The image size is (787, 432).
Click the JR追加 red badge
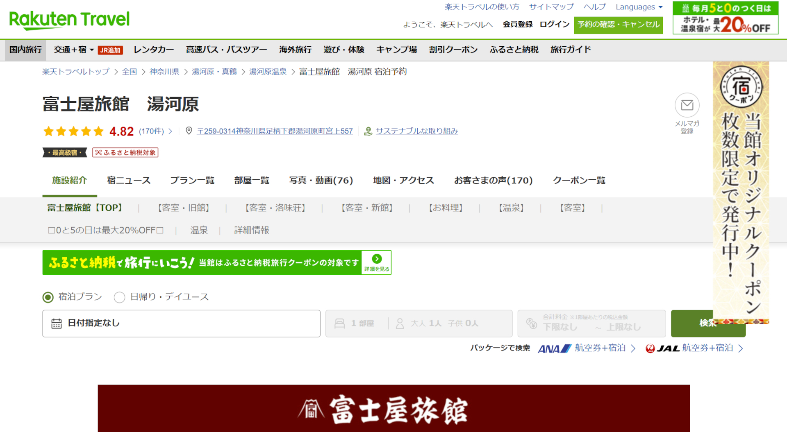point(110,50)
